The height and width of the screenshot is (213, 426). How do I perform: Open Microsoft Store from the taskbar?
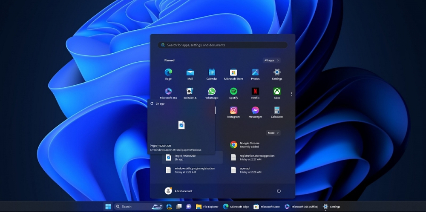coord(267,207)
